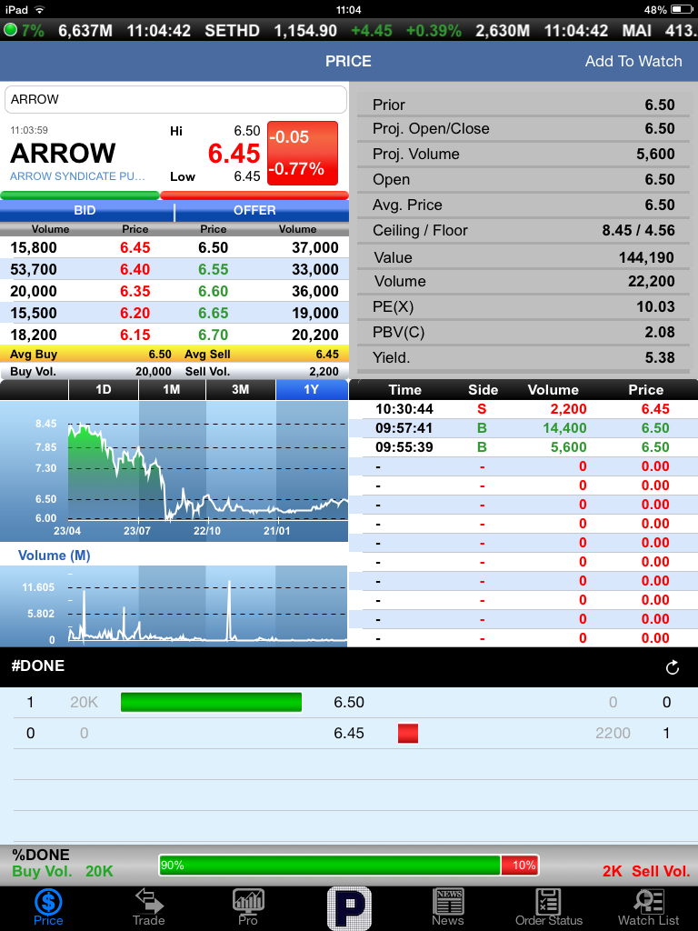Open ARROW SYNDICATE company name link
Screen dimensions: 698x931
point(77,176)
